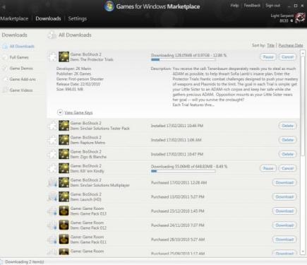Download Sinclair Solutions Multiplayer video
Screen dimensions: 307x265
[x=284, y=182]
